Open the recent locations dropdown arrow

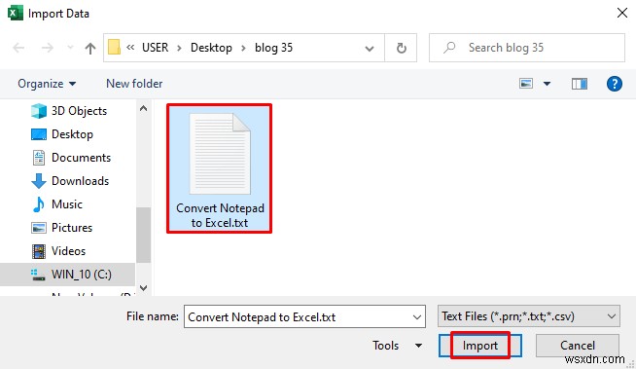(x=70, y=48)
